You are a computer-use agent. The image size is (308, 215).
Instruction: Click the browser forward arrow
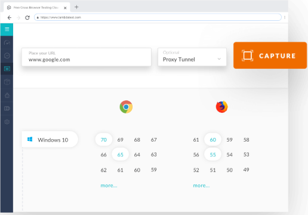click(19, 18)
